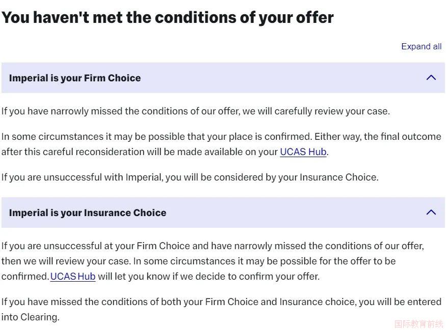Click 'will let you know if we decide' text
This screenshot has width=446, height=330.
209,277
